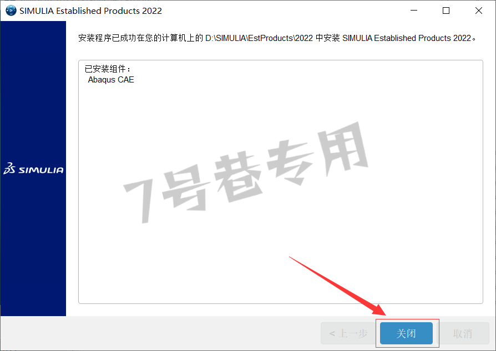Go back with the 上一步 button
The width and height of the screenshot is (496, 351).
point(348,333)
